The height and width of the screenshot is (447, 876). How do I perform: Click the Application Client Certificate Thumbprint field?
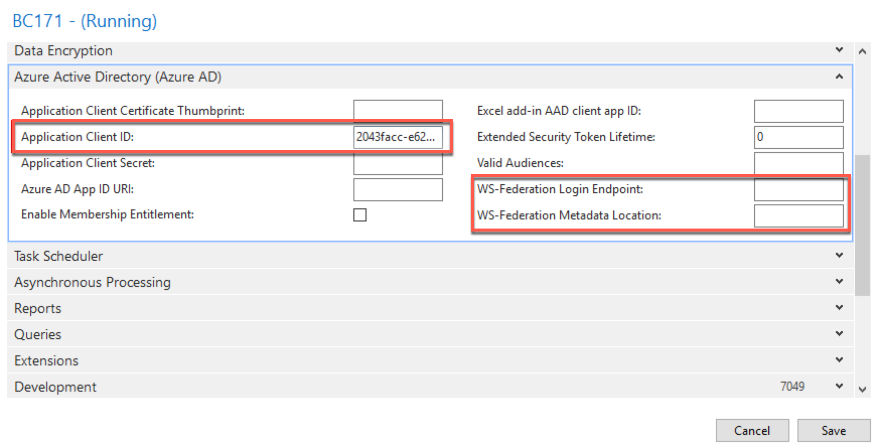398,111
